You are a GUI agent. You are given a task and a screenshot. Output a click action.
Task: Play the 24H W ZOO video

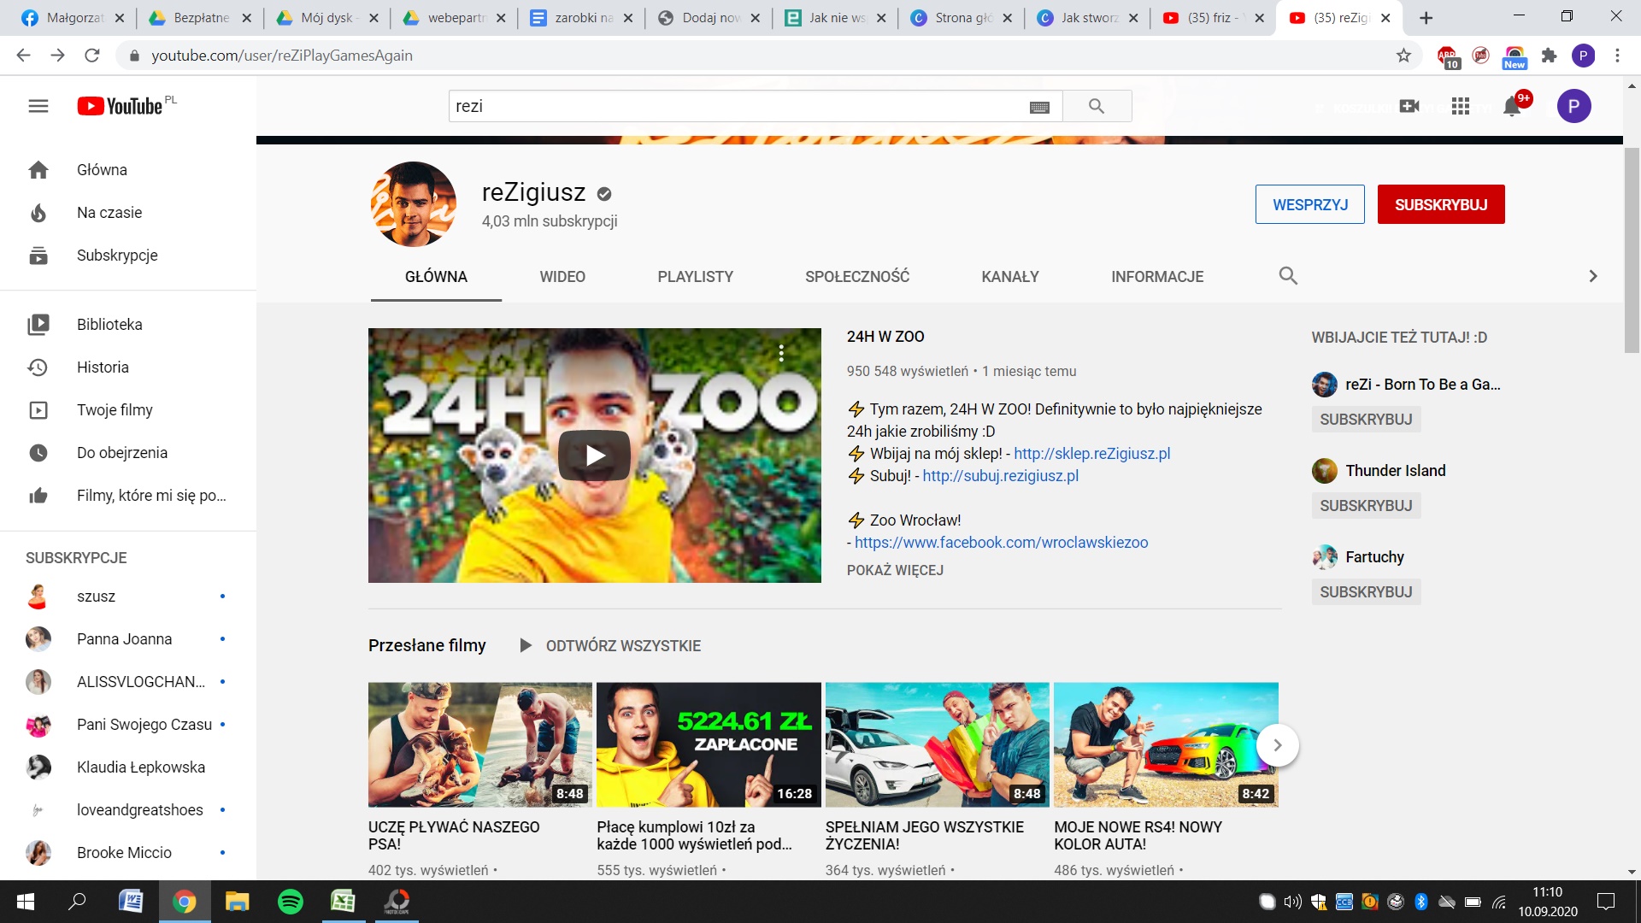(x=594, y=456)
